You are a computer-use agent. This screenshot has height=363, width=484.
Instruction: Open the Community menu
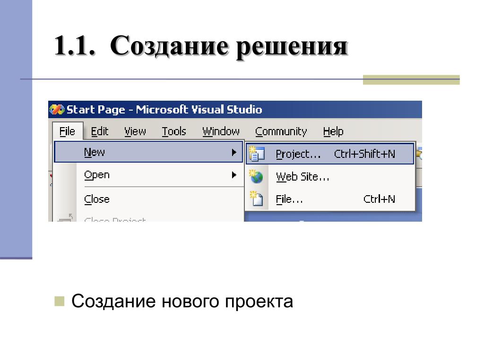[x=281, y=131]
